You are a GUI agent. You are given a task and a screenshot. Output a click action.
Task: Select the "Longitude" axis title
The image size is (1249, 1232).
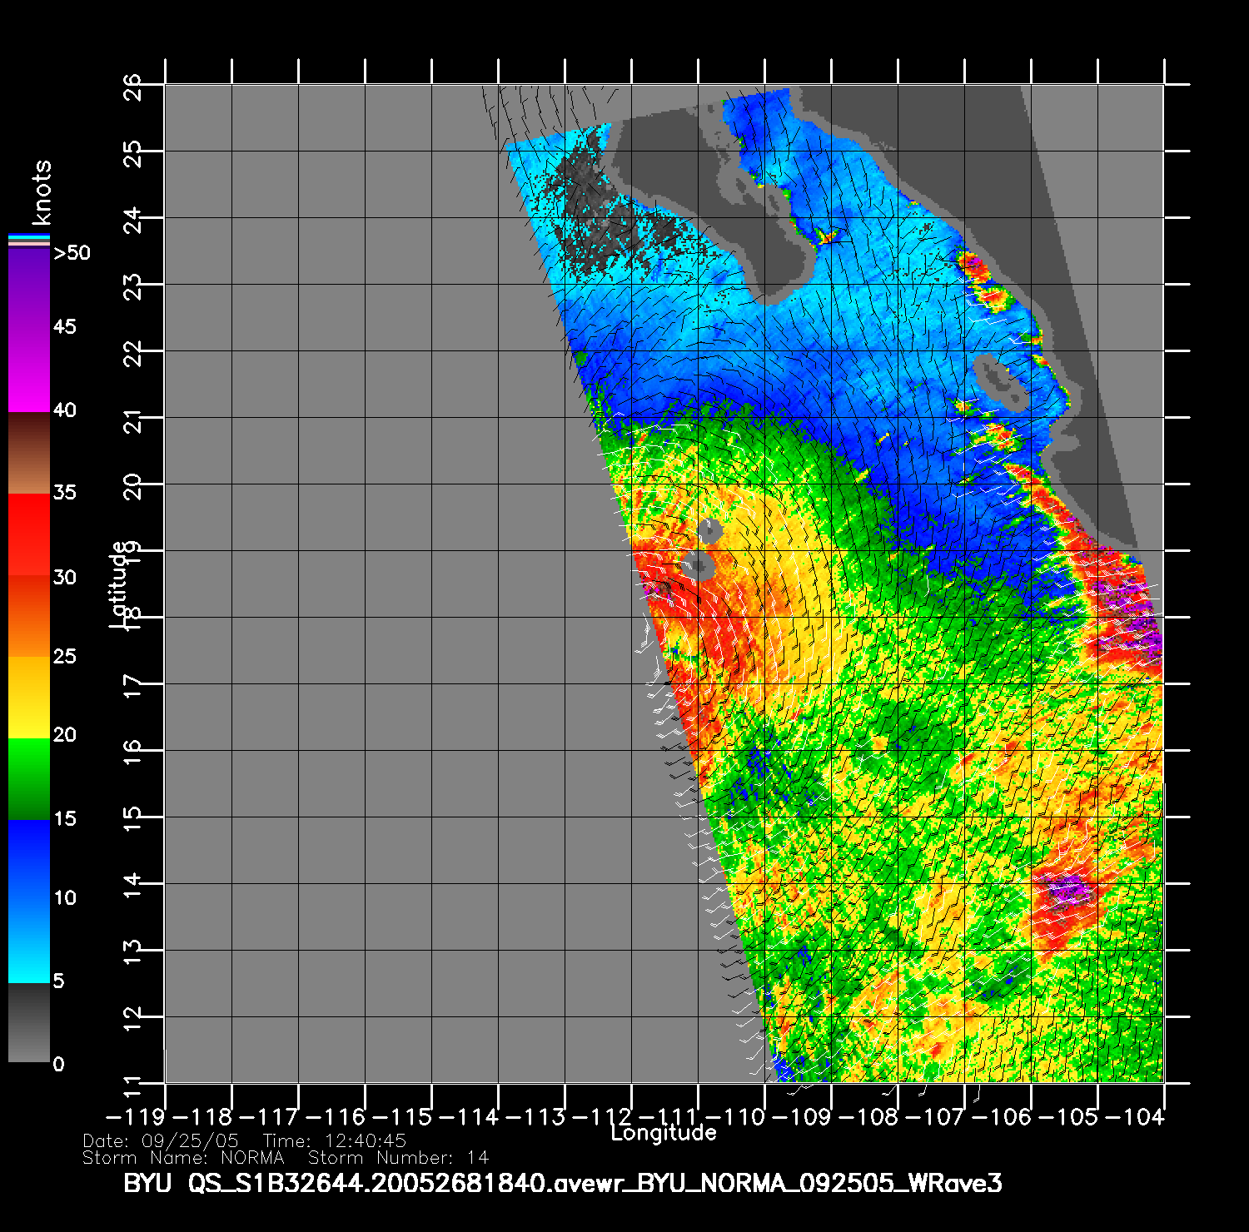[663, 1132]
